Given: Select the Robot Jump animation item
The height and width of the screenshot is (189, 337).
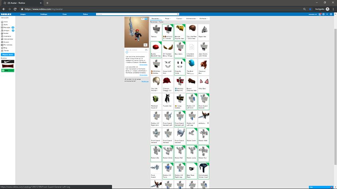Looking at the screenshot, I should point(191,154).
